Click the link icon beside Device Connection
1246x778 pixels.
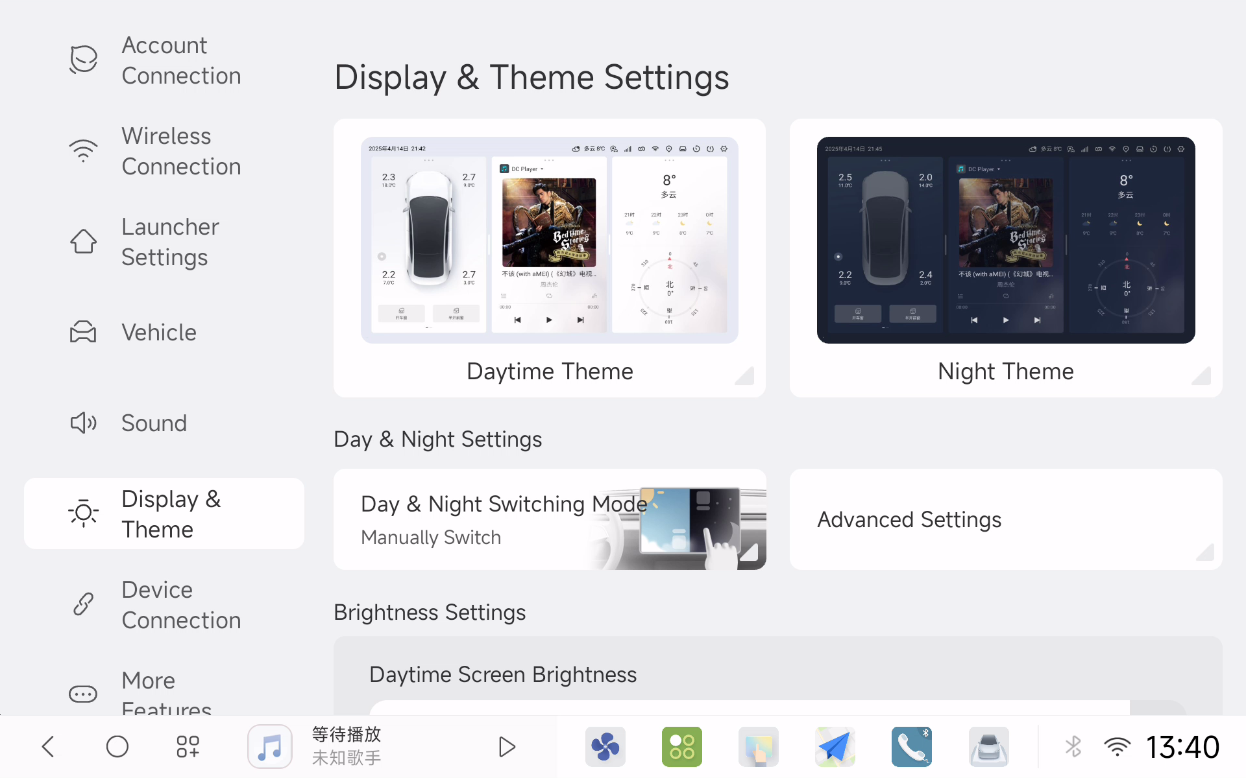point(84,604)
